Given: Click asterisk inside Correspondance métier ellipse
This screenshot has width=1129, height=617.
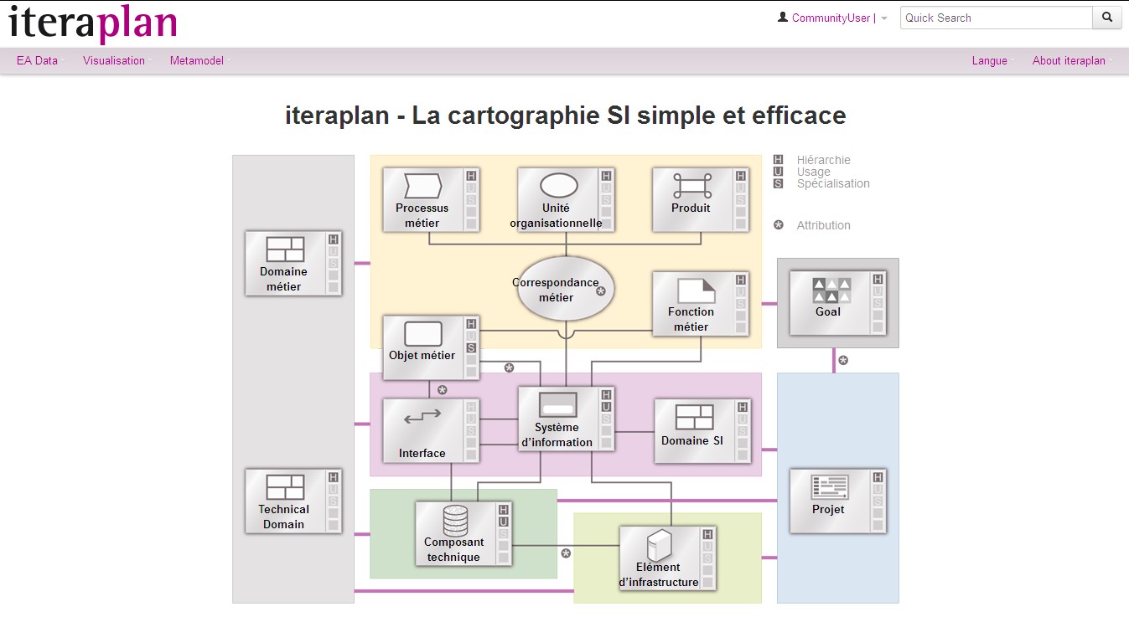Looking at the screenshot, I should (601, 291).
